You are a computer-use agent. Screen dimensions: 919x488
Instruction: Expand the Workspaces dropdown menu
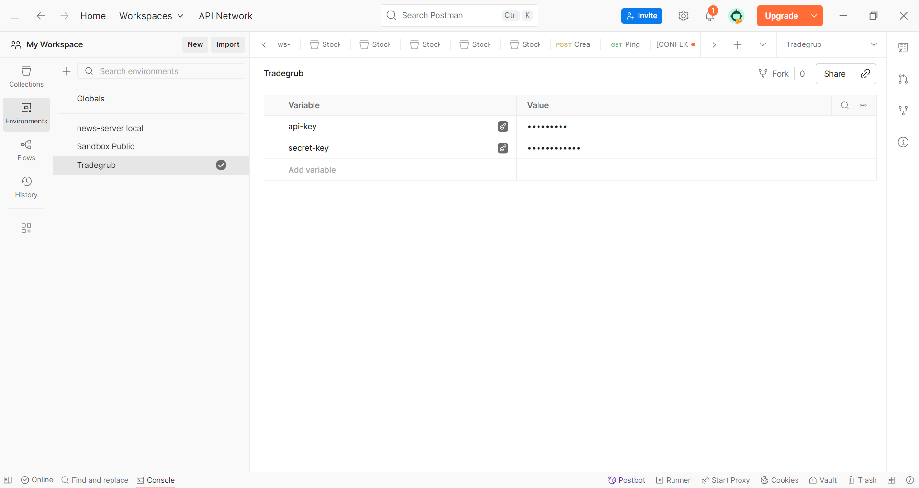151,16
